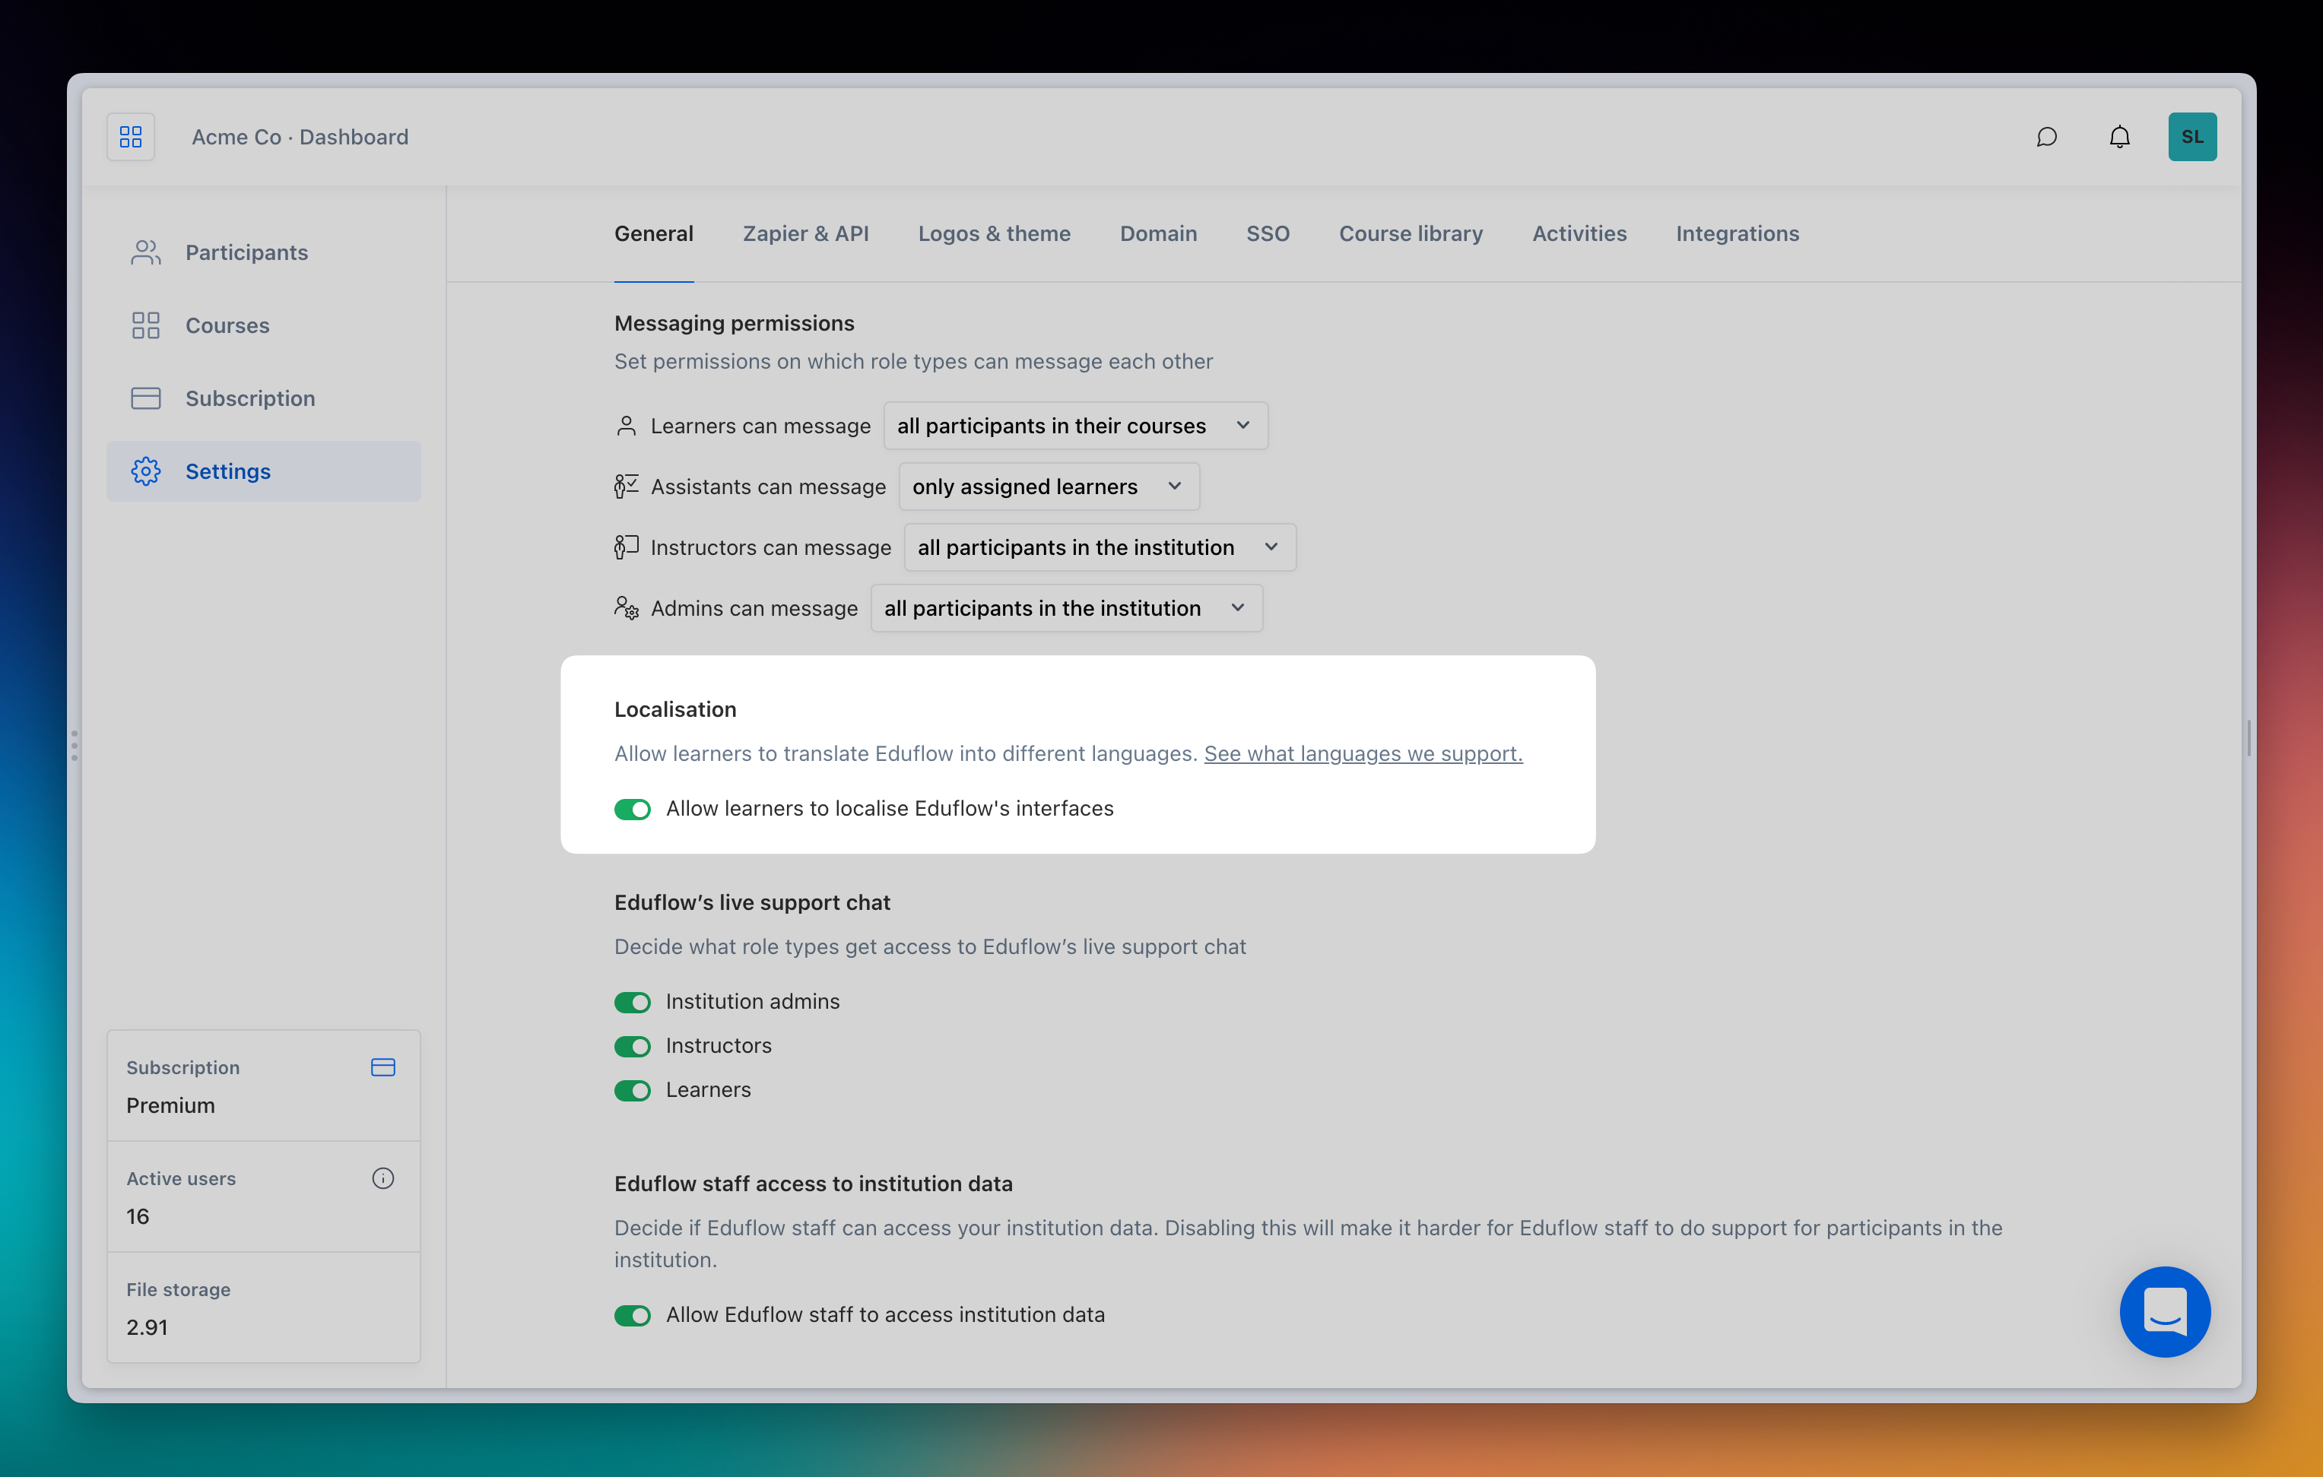
Task: Click the Subscription card icon in the plan box
Action: [383, 1067]
